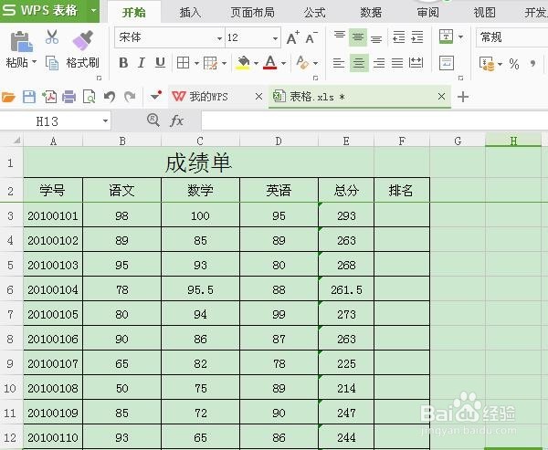
Task: Click the currency format icon
Action: (x=487, y=64)
